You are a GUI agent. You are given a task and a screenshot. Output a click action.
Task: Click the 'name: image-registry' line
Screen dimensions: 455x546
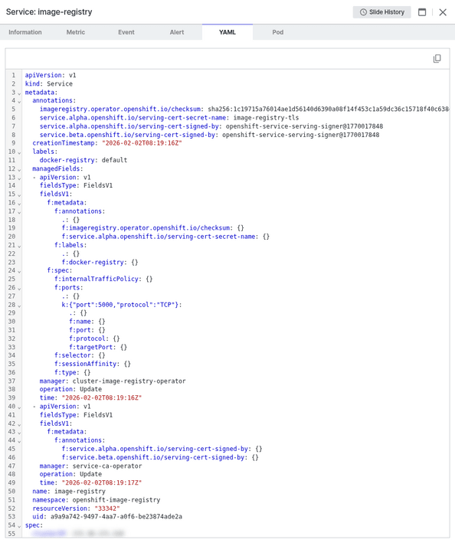pyautogui.click(x=69, y=492)
